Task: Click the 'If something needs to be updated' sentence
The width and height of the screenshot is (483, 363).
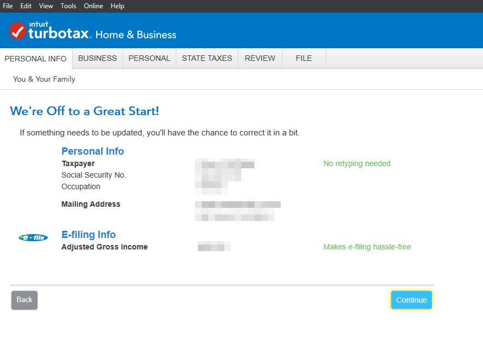Action: 159,133
